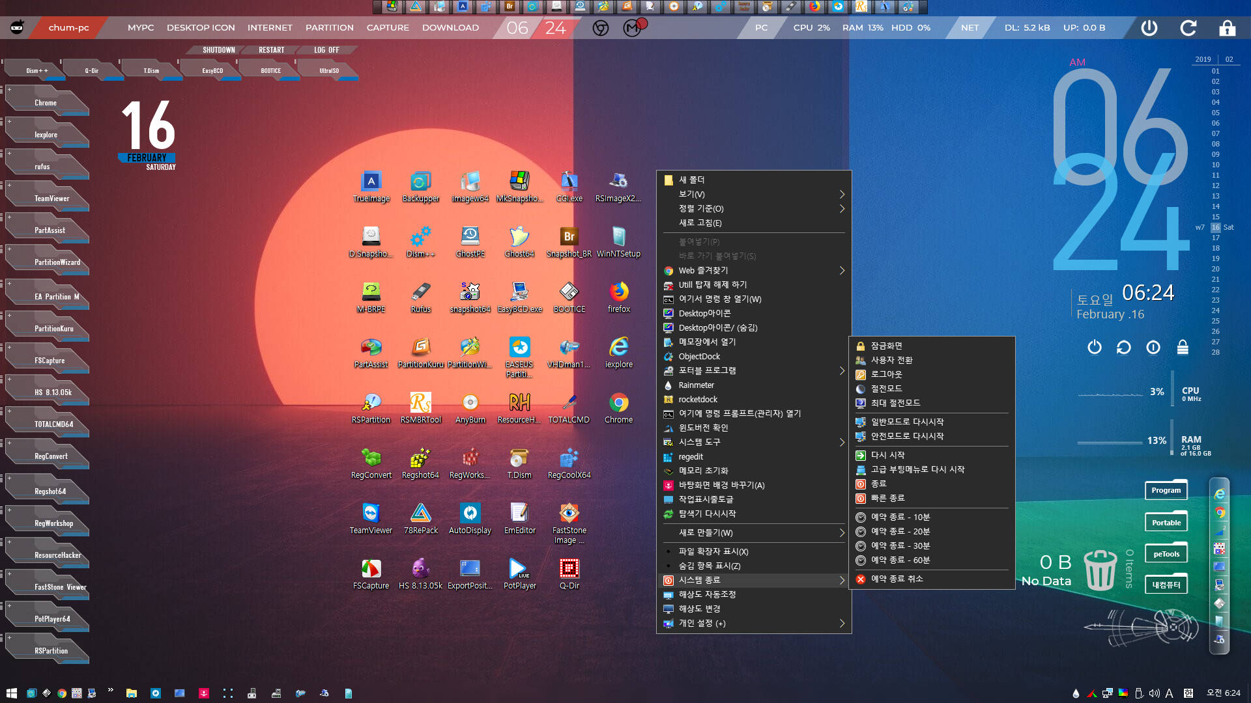Launch GhostPE desktop shortcut
The image size is (1251, 703).
(470, 242)
